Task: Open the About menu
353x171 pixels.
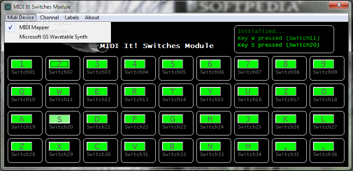Action: click(x=92, y=18)
